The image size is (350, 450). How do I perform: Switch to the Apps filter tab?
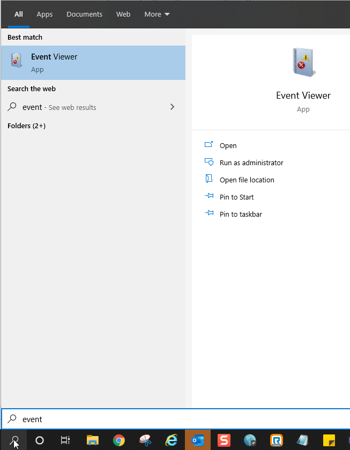44,14
